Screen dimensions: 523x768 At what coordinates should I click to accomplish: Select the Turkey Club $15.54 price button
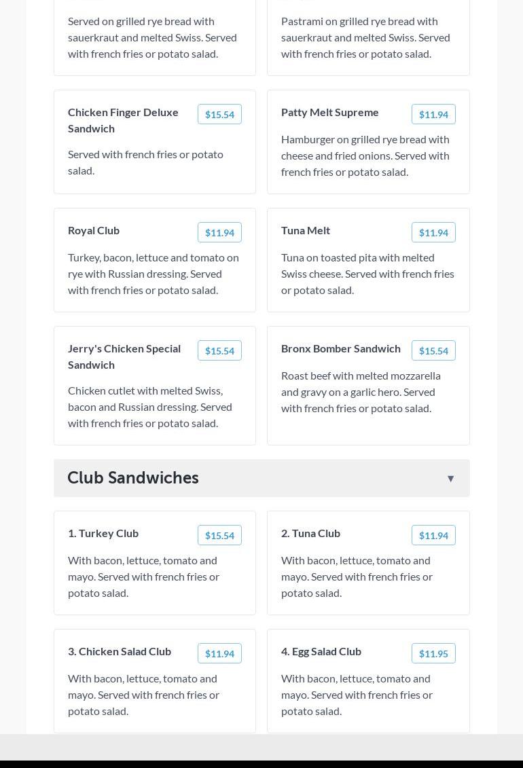(219, 535)
